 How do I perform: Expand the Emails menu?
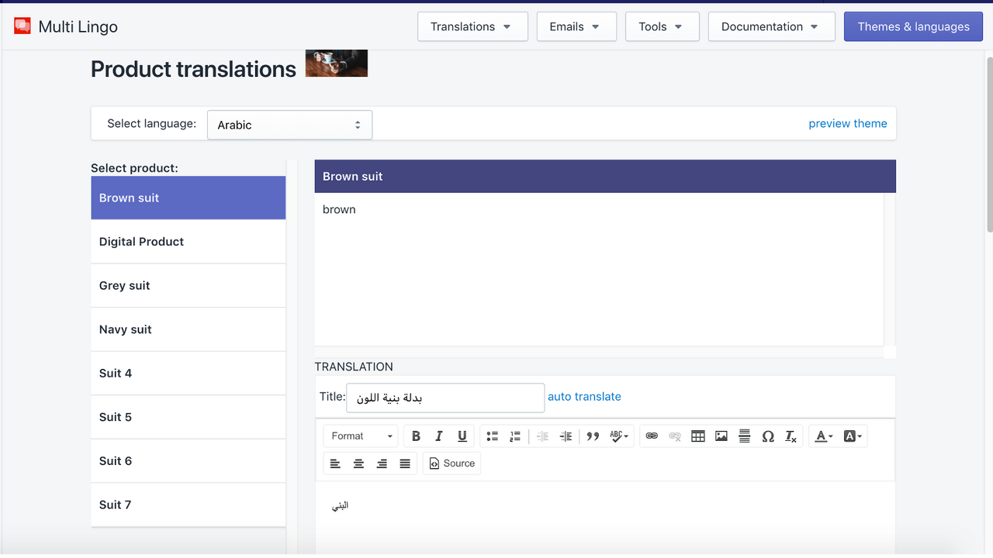click(576, 26)
